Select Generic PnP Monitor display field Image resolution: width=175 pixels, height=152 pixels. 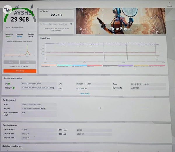tap(39, 109)
